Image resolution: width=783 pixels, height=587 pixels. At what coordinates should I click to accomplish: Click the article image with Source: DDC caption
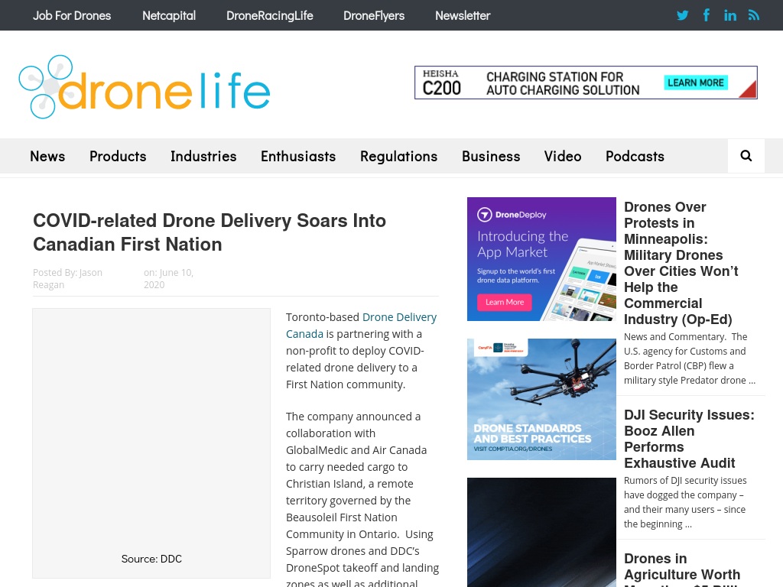tap(151, 443)
